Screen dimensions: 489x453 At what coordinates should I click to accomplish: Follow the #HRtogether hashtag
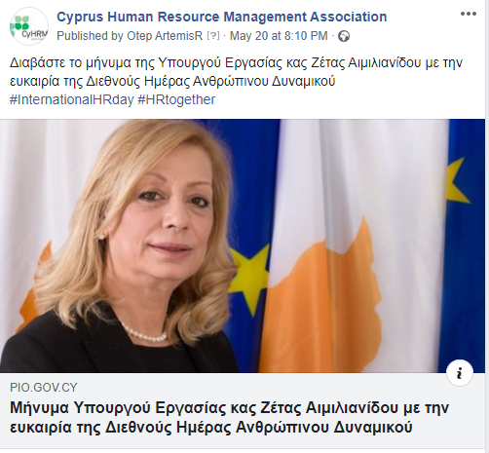pos(176,99)
